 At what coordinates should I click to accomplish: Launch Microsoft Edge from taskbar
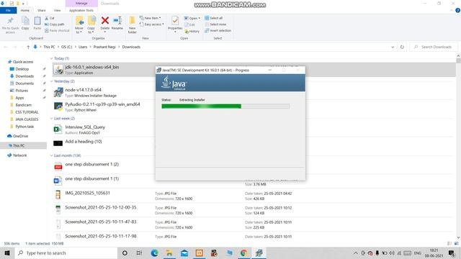[x=154, y=253]
